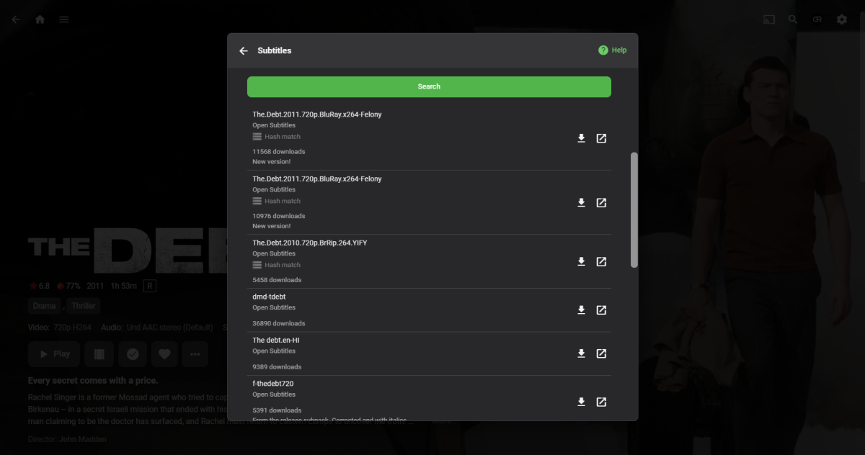
Task: Toggle The Debt as favorite heart
Action: pyautogui.click(x=163, y=353)
